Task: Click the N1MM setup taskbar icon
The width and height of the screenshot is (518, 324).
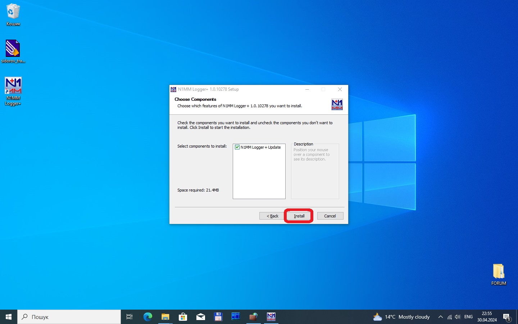Action: coord(271,317)
